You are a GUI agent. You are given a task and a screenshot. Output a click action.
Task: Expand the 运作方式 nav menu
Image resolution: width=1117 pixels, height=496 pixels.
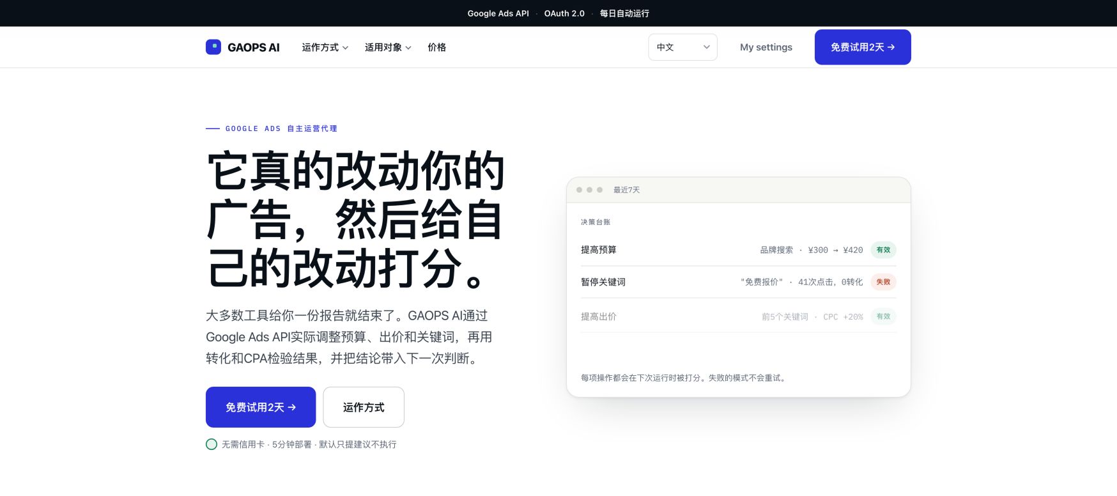(x=325, y=47)
